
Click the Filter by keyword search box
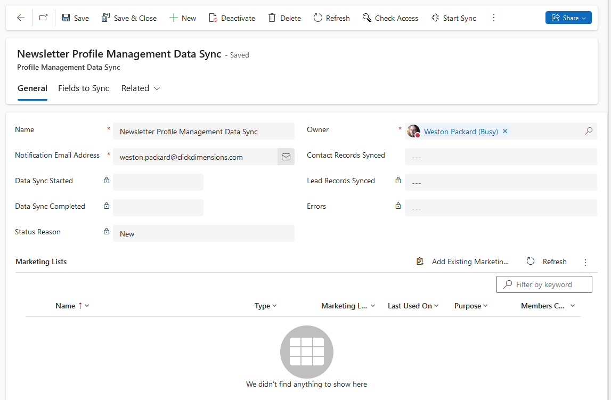pos(544,284)
